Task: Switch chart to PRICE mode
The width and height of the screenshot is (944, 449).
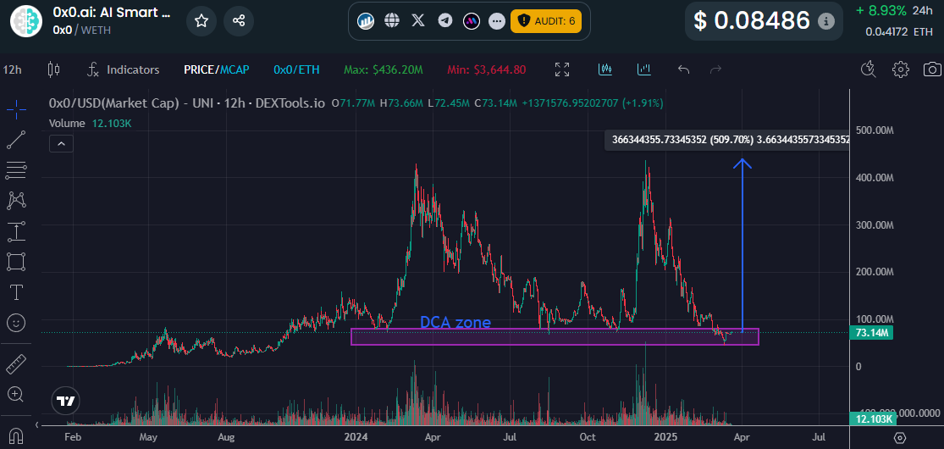Action: 199,70
